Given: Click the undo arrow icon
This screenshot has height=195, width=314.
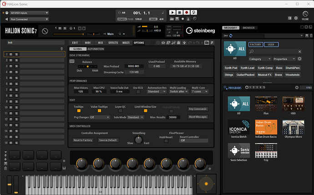Looking at the screenshot, I should pyautogui.click(x=190, y=43).
